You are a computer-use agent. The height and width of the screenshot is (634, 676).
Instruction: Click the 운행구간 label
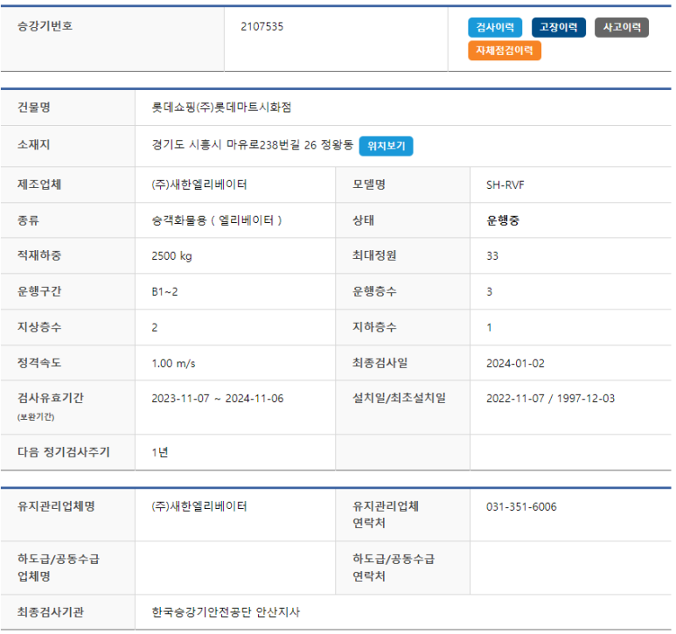click(x=39, y=291)
